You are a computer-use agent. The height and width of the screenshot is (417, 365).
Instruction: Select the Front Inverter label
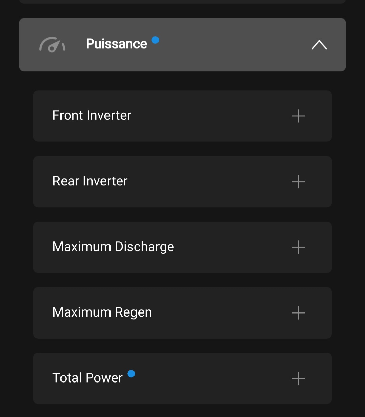pos(92,116)
